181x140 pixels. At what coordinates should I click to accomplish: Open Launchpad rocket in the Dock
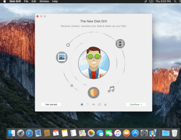tap(21, 133)
